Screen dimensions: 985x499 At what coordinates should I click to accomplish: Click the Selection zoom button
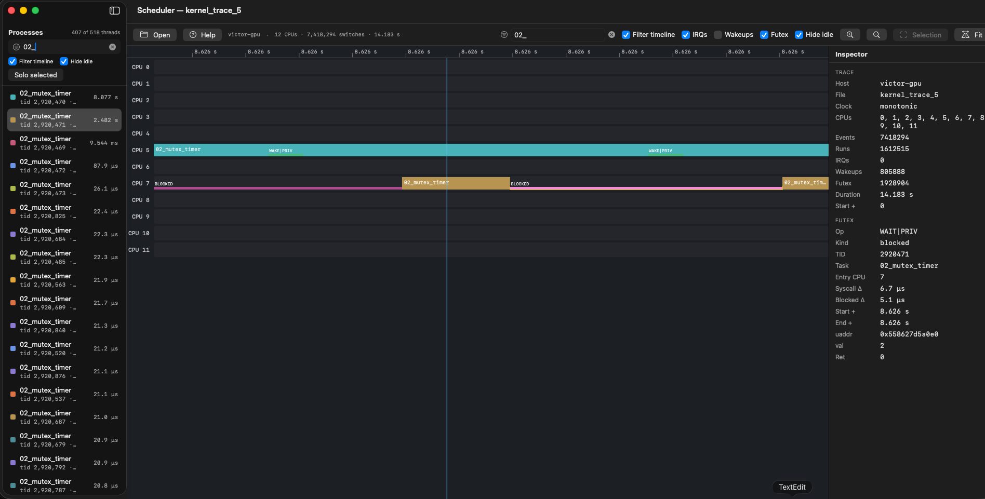(921, 35)
